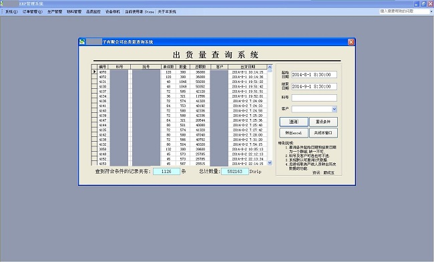Click the 查询 query button
The height and width of the screenshot is (262, 434).
coord(294,122)
